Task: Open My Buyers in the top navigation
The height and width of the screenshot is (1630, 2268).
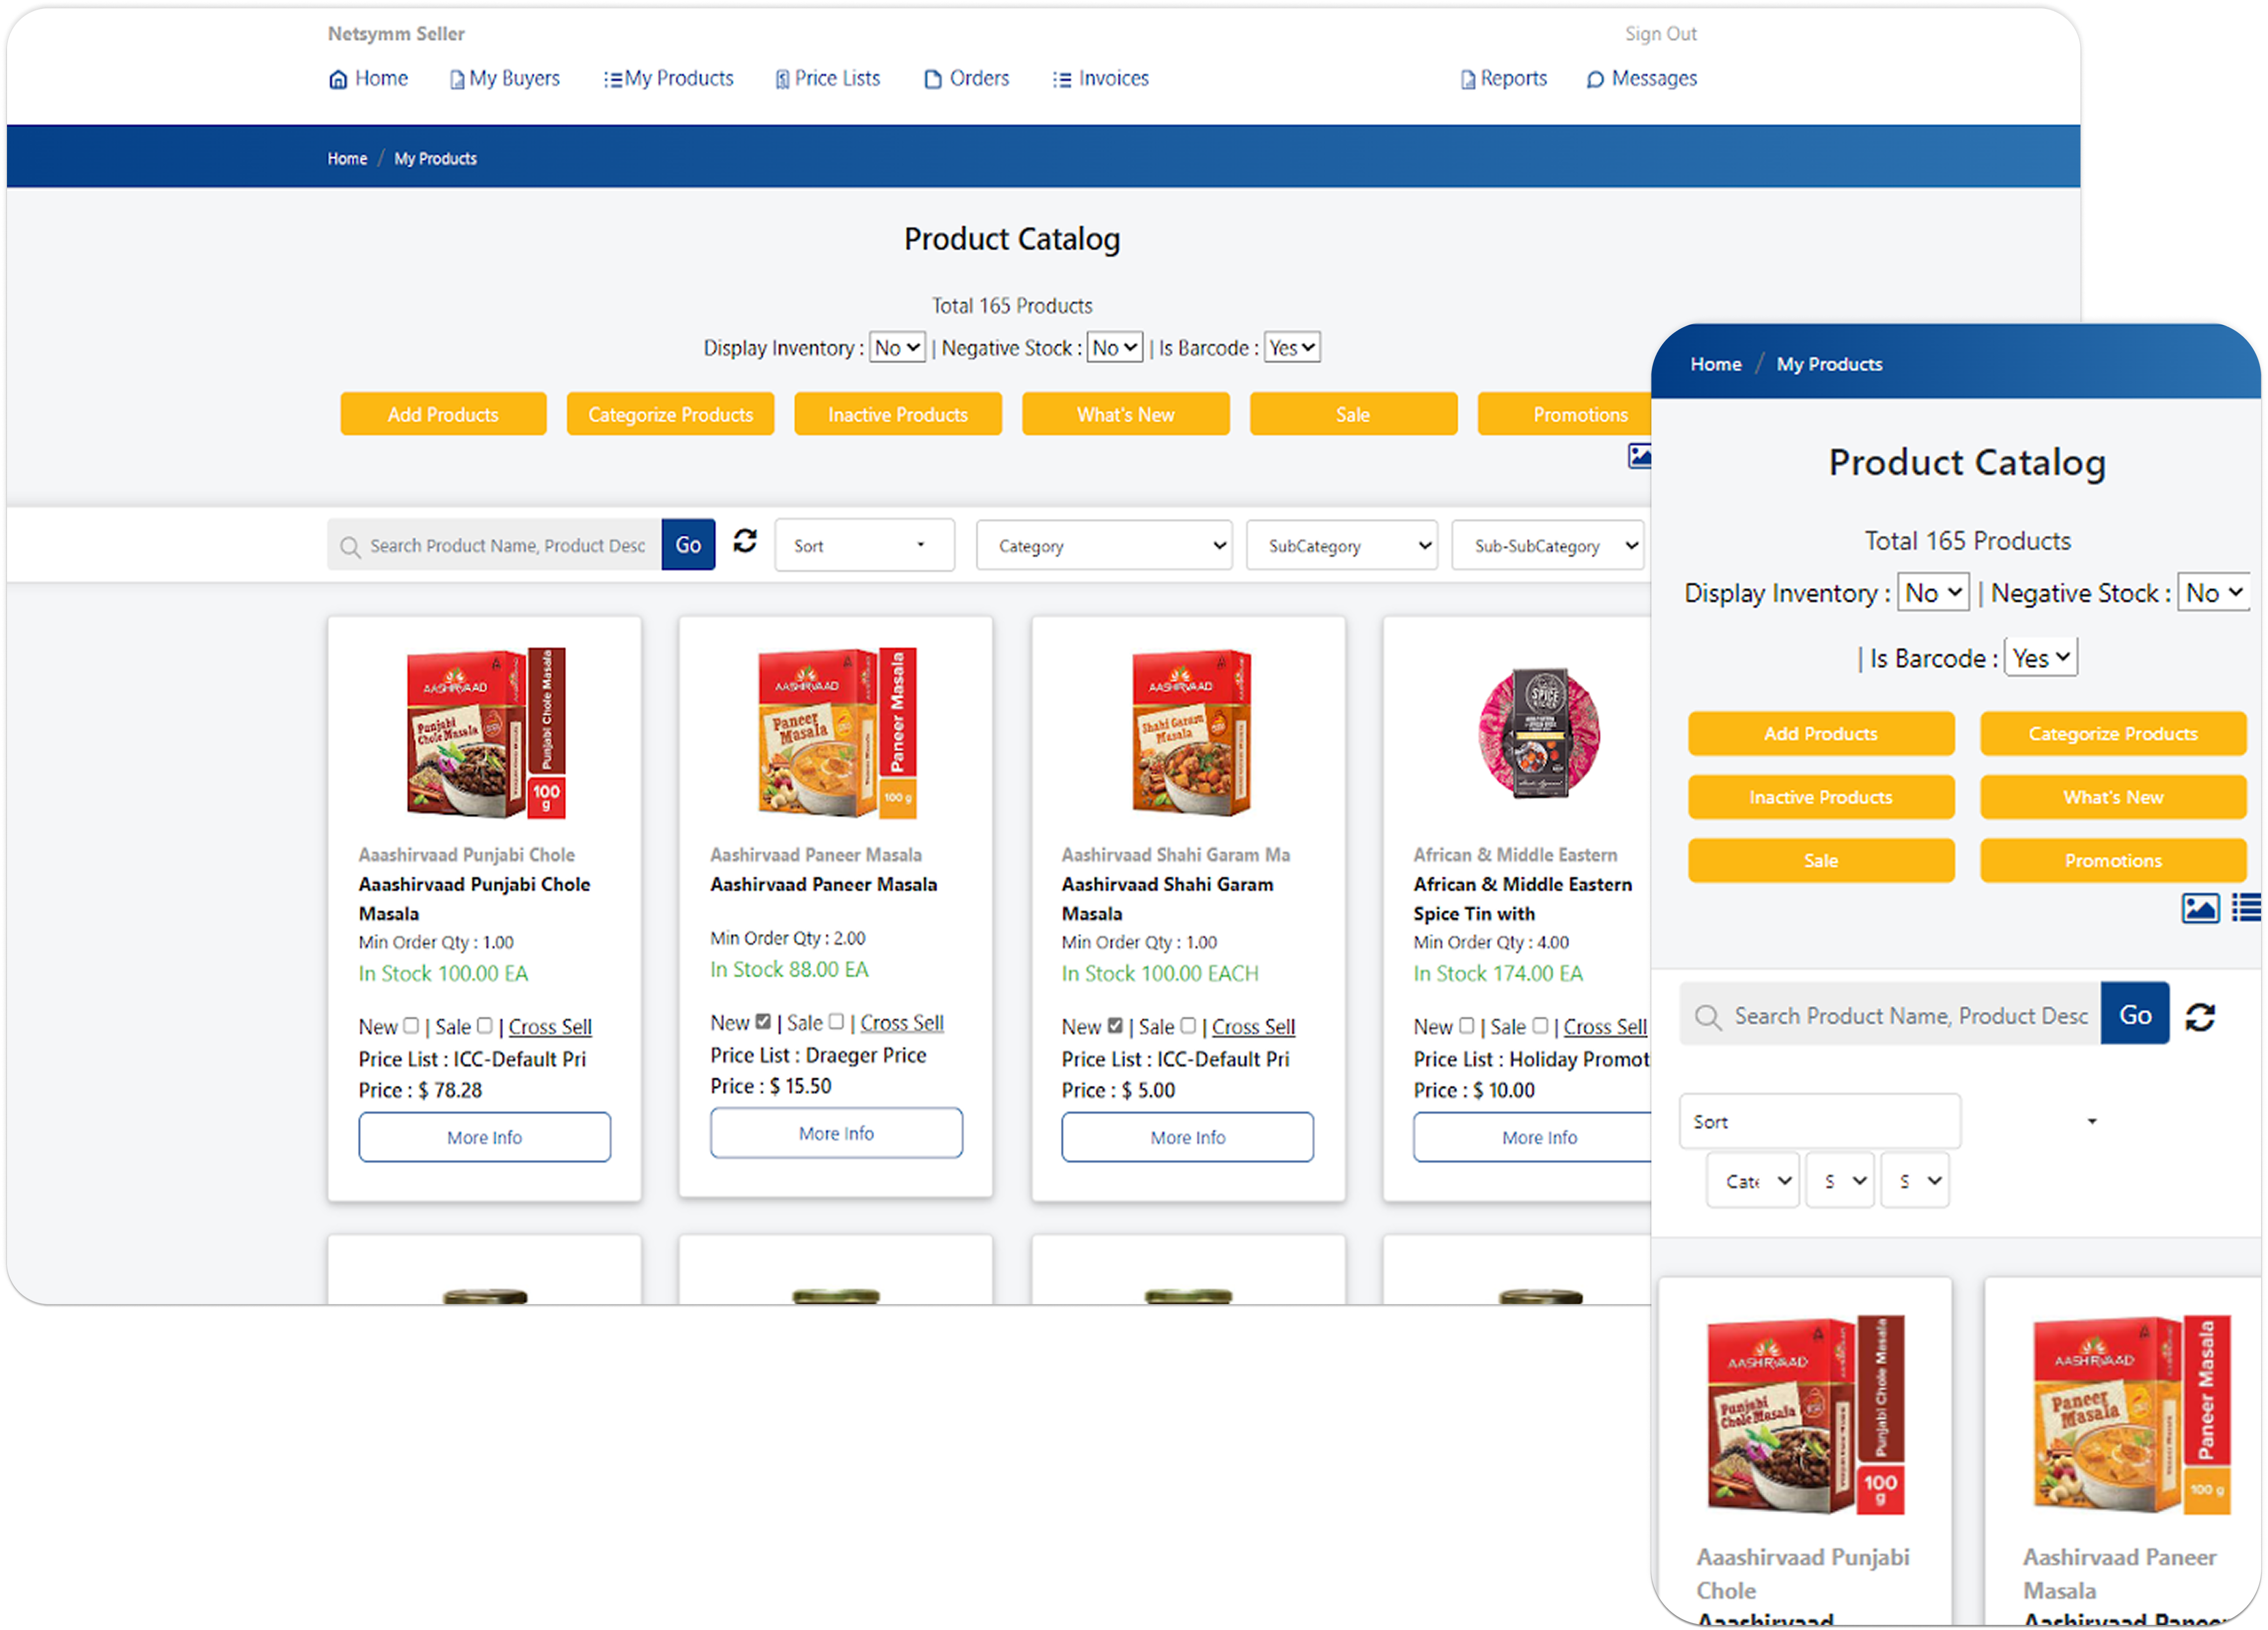Action: point(505,78)
